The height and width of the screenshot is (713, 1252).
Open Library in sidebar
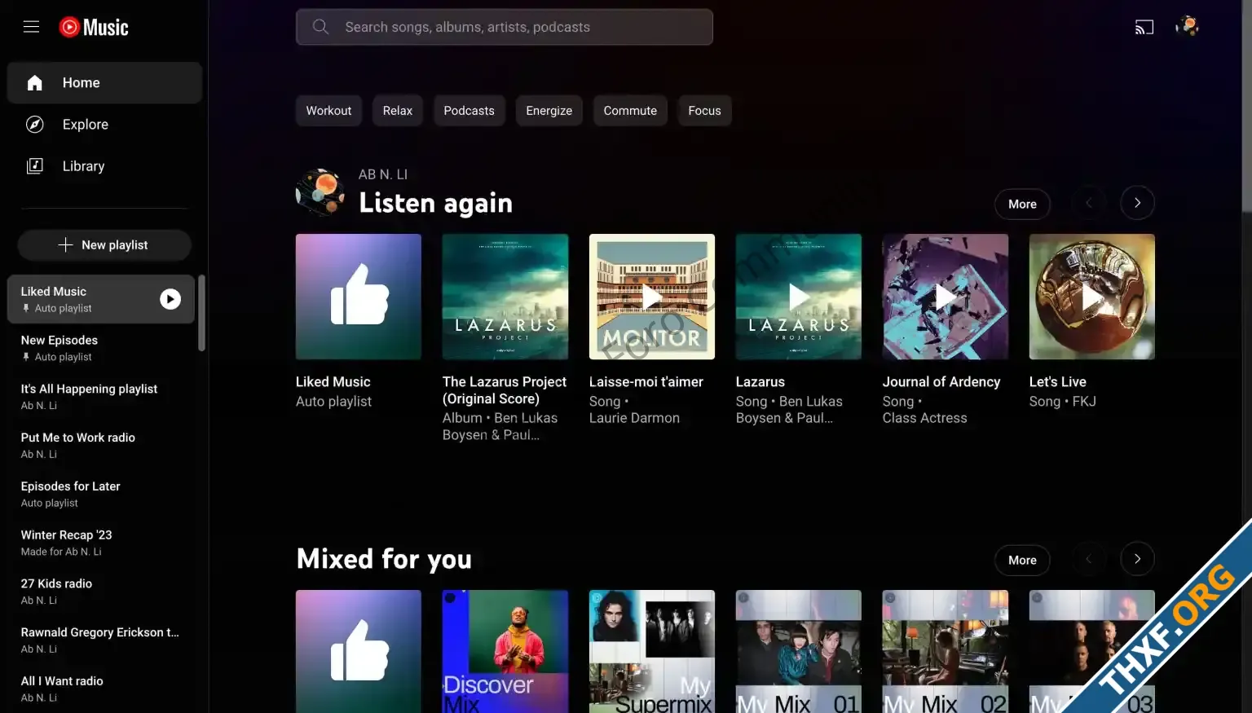104,166
